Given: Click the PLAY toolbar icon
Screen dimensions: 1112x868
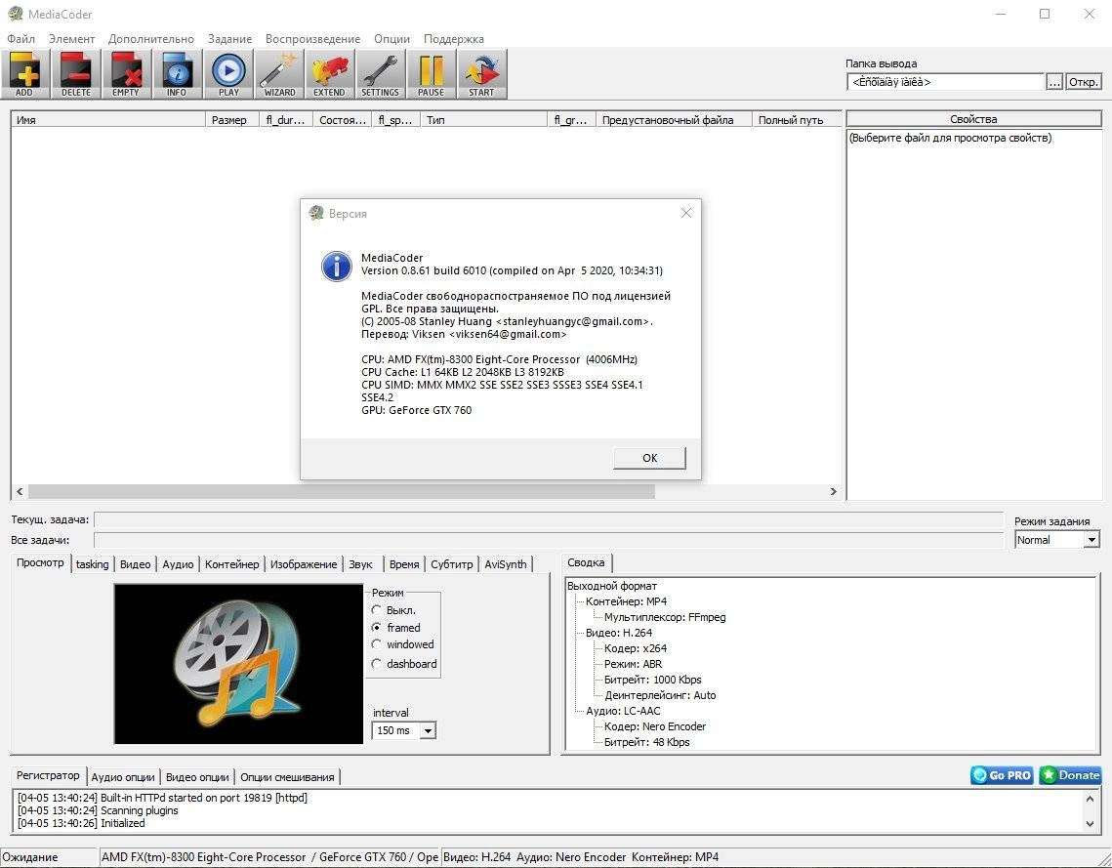Looking at the screenshot, I should point(228,74).
